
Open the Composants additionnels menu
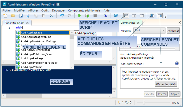pyautogui.click(x=84, y=10)
